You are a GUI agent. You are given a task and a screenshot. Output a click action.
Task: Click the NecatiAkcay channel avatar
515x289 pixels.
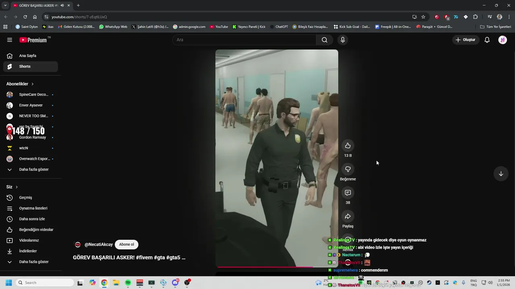click(78, 244)
